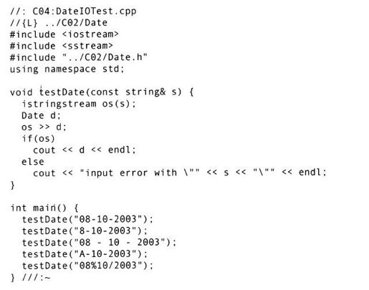The height and width of the screenshot is (290, 369).
Task: Click the #include <sstream> line
Action: [62, 46]
